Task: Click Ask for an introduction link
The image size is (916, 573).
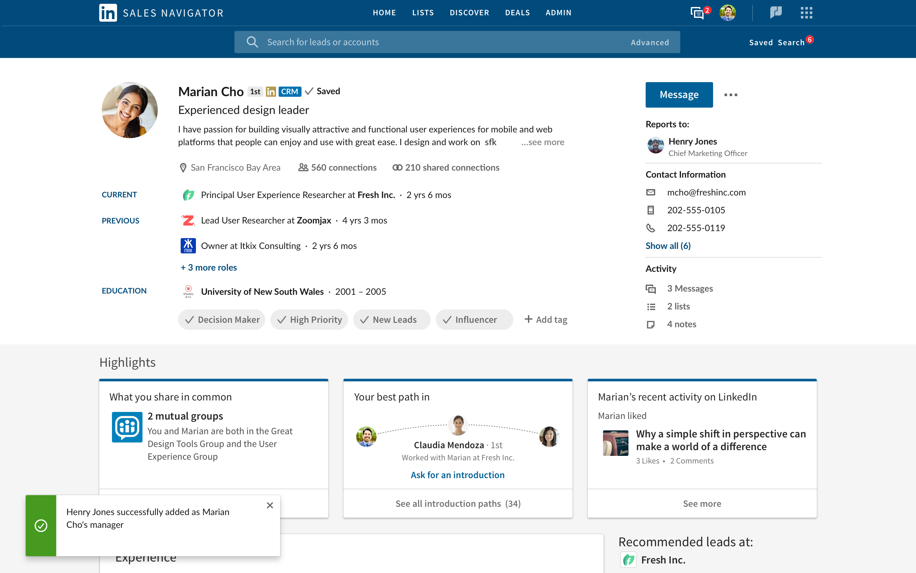Action: coord(458,475)
